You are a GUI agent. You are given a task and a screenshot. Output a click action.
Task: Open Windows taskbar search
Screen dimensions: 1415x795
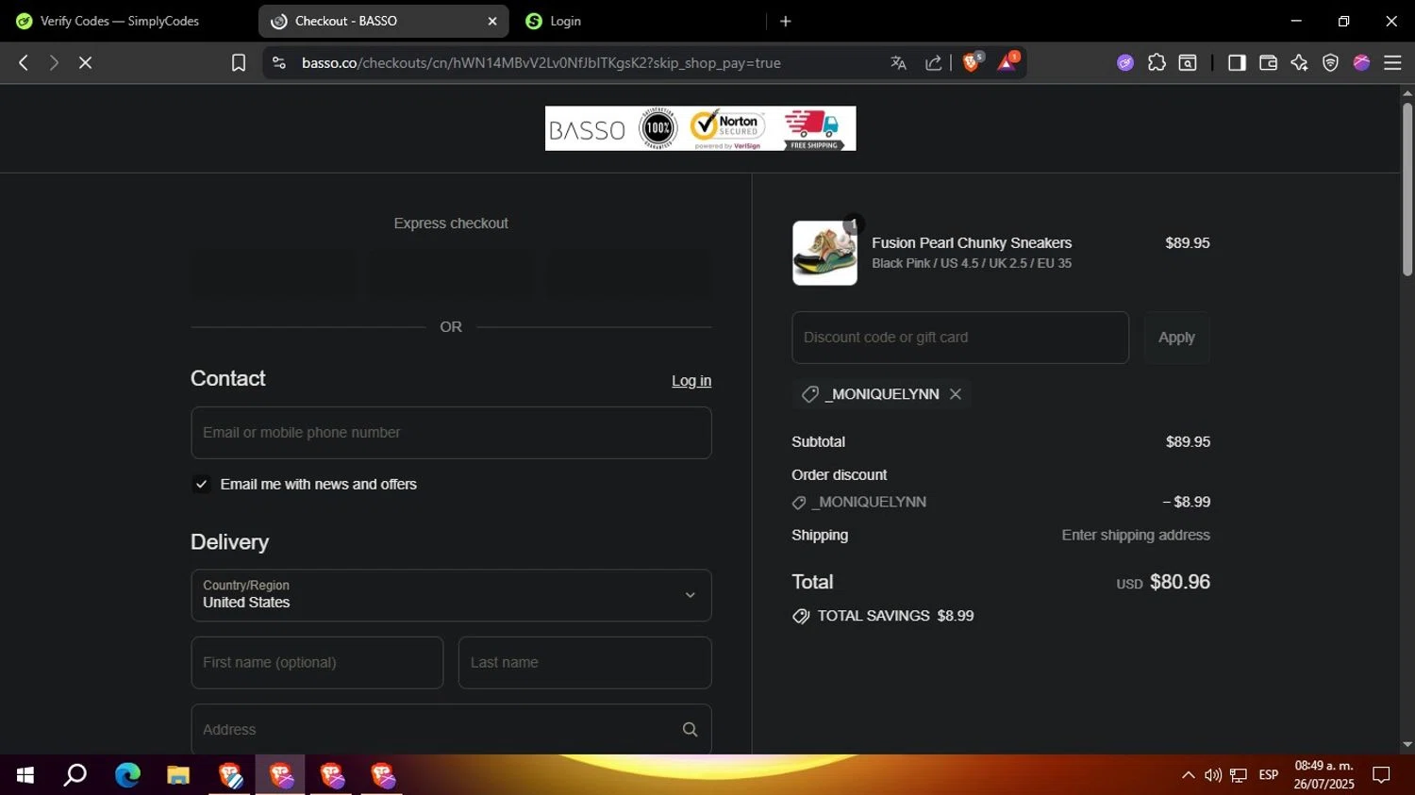[x=75, y=775]
